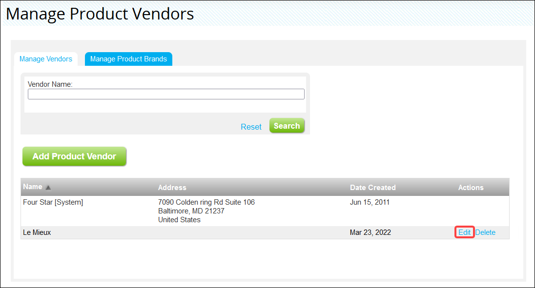Click inside the Vendor Name input field

click(x=166, y=94)
